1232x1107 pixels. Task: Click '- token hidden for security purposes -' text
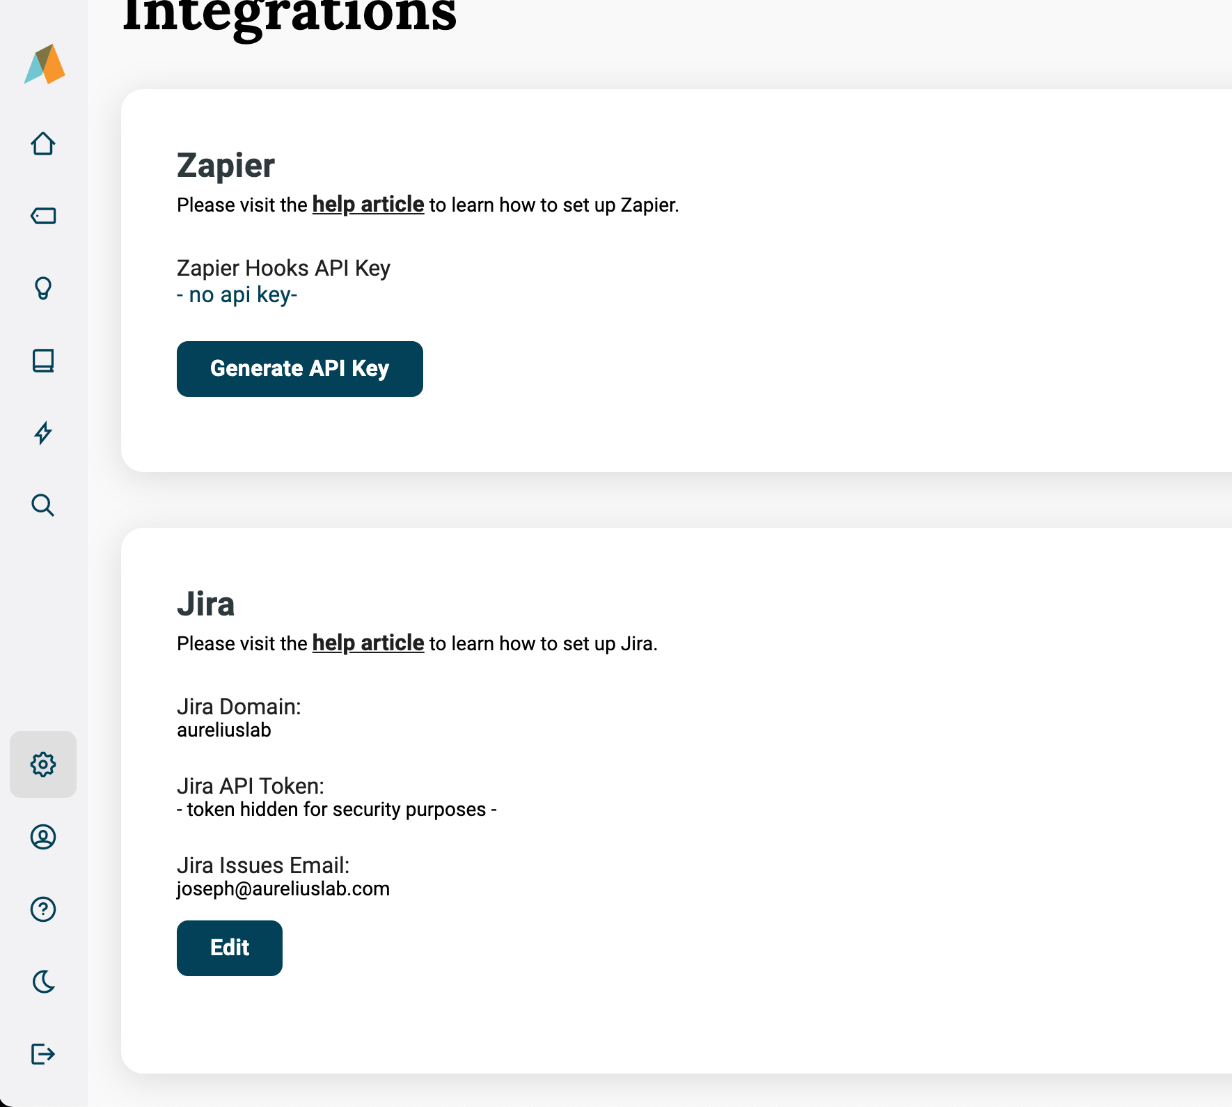click(337, 810)
